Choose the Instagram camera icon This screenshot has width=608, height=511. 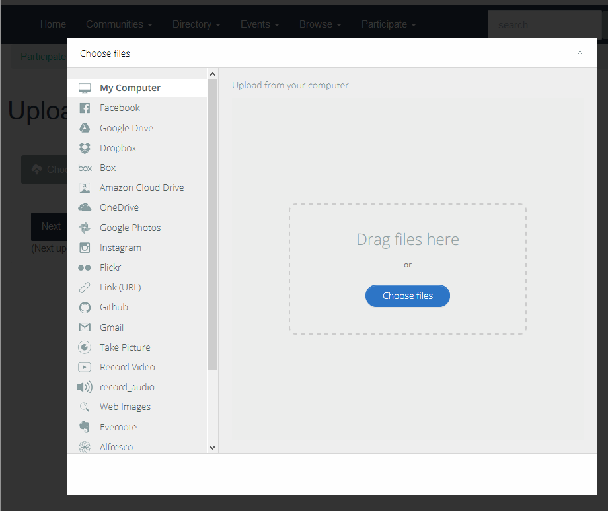tap(85, 248)
